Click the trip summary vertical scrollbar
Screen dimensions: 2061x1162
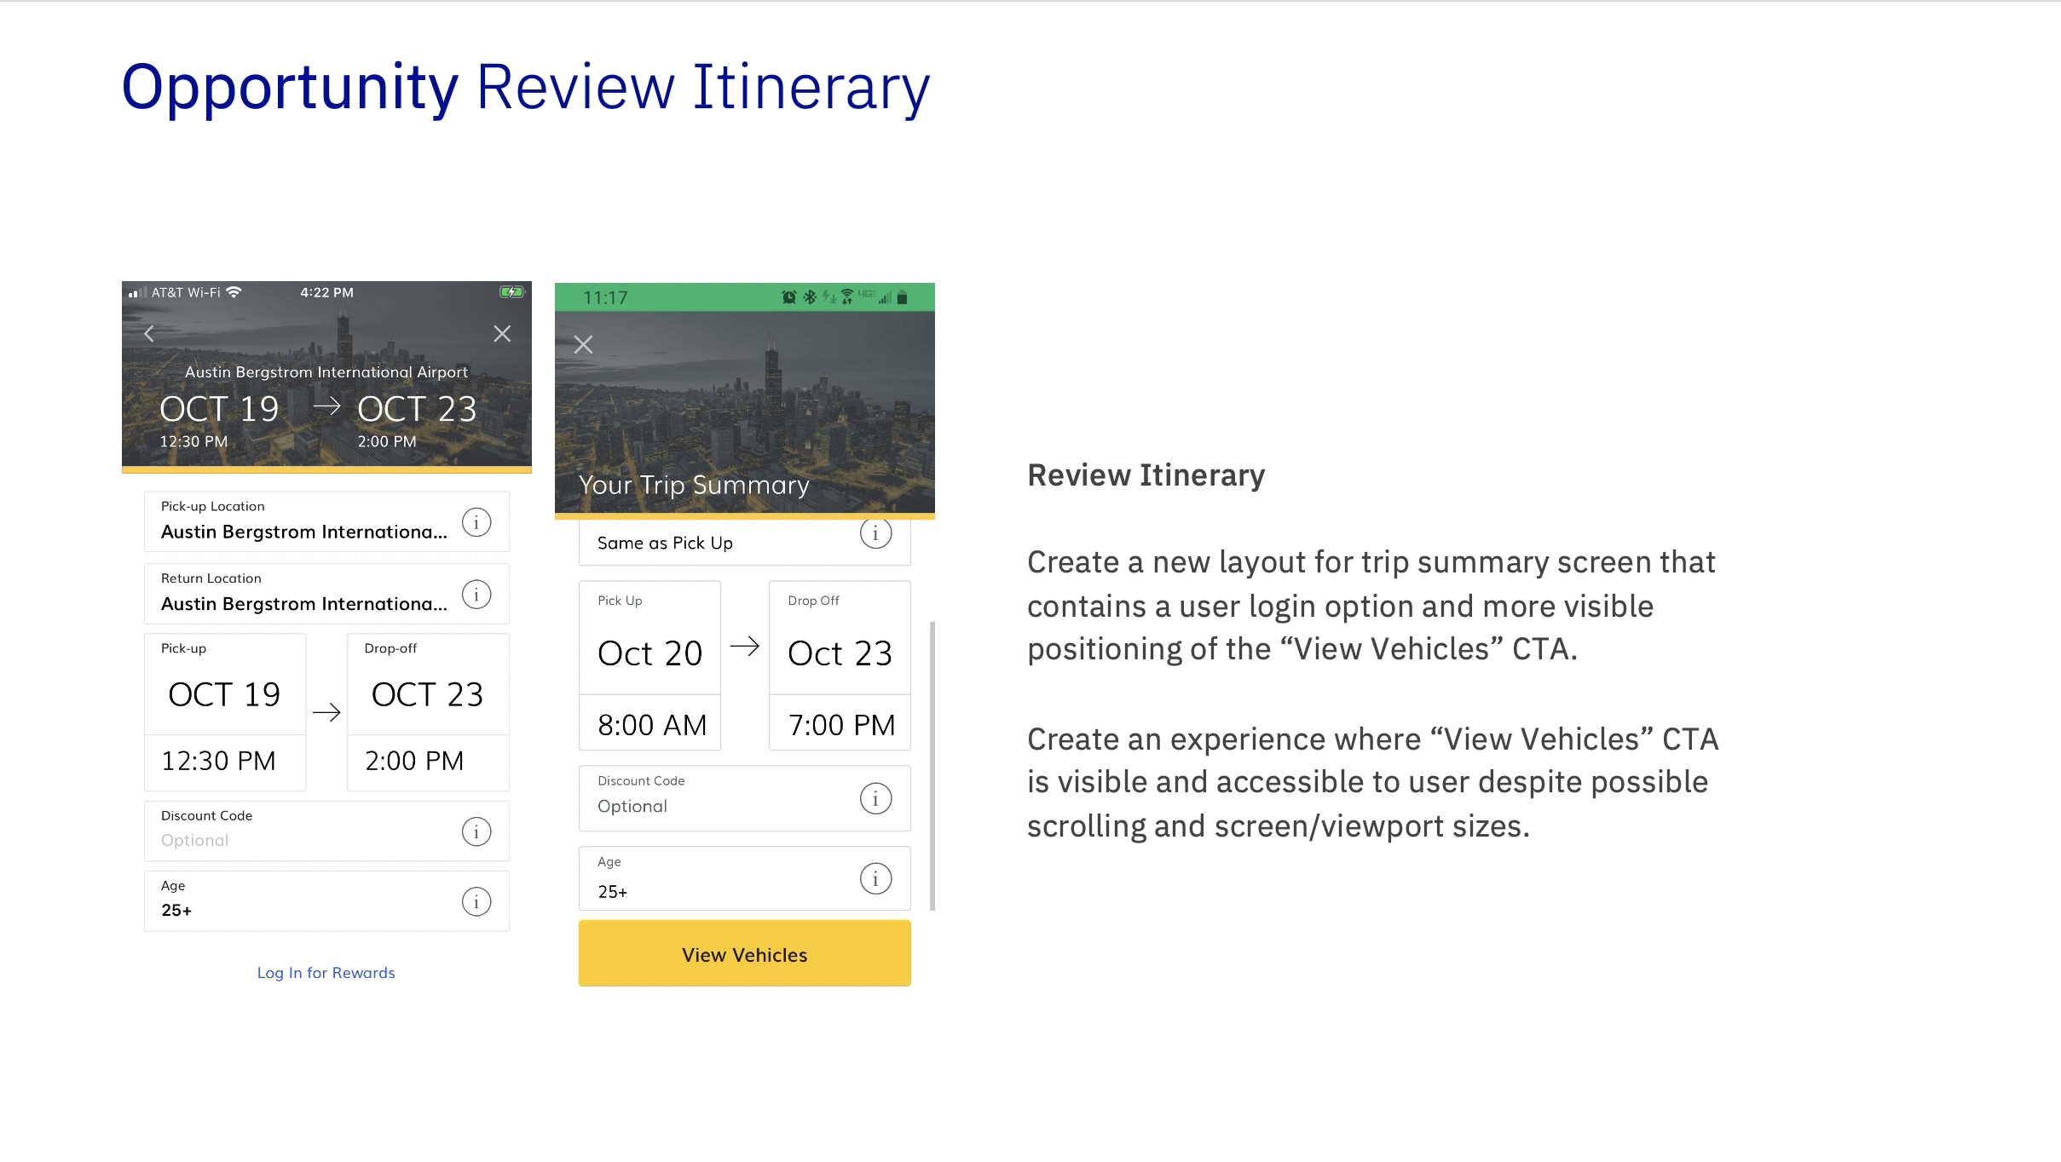click(932, 765)
